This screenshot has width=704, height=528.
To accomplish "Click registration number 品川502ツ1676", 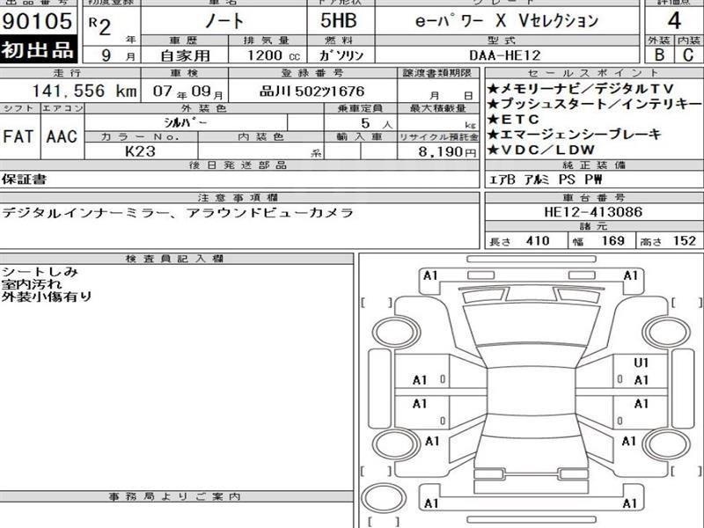I will pyautogui.click(x=312, y=92).
